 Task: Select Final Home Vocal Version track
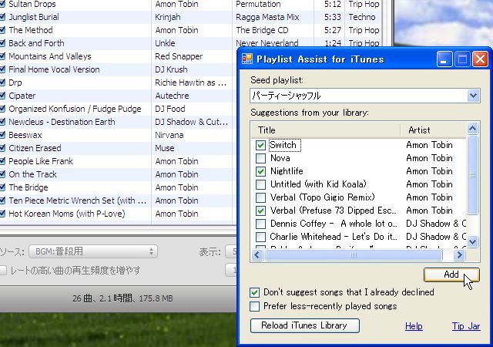coord(54,69)
